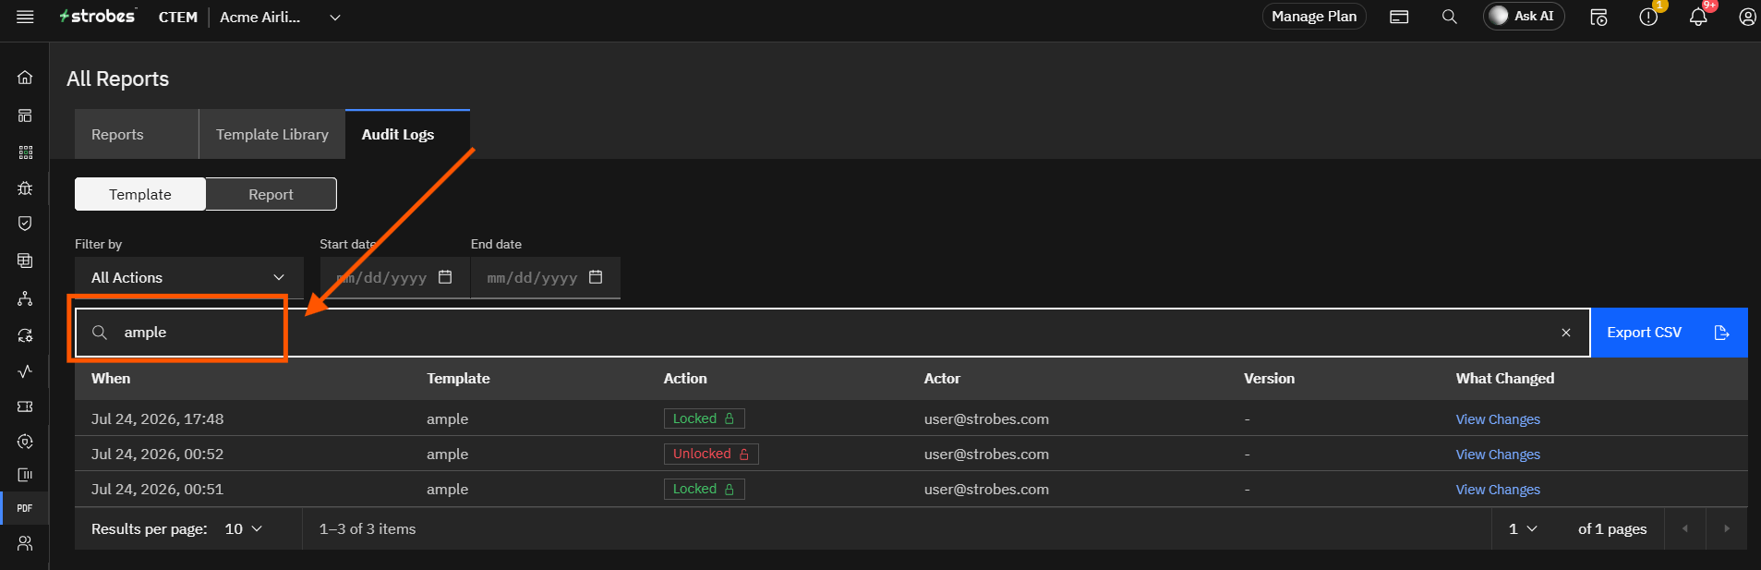1761x570 pixels.
Task: Go to the previous page arrow
Action: (1685, 528)
